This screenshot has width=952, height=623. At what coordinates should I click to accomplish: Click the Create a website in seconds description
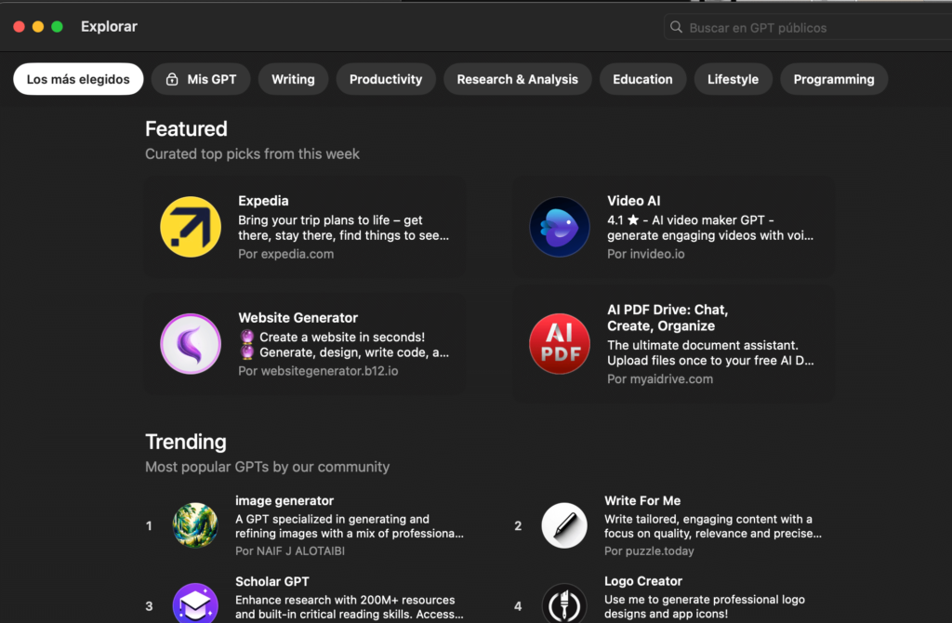[x=344, y=345]
